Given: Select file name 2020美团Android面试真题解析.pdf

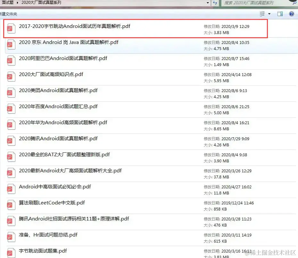Looking at the screenshot, I should click(x=58, y=90).
